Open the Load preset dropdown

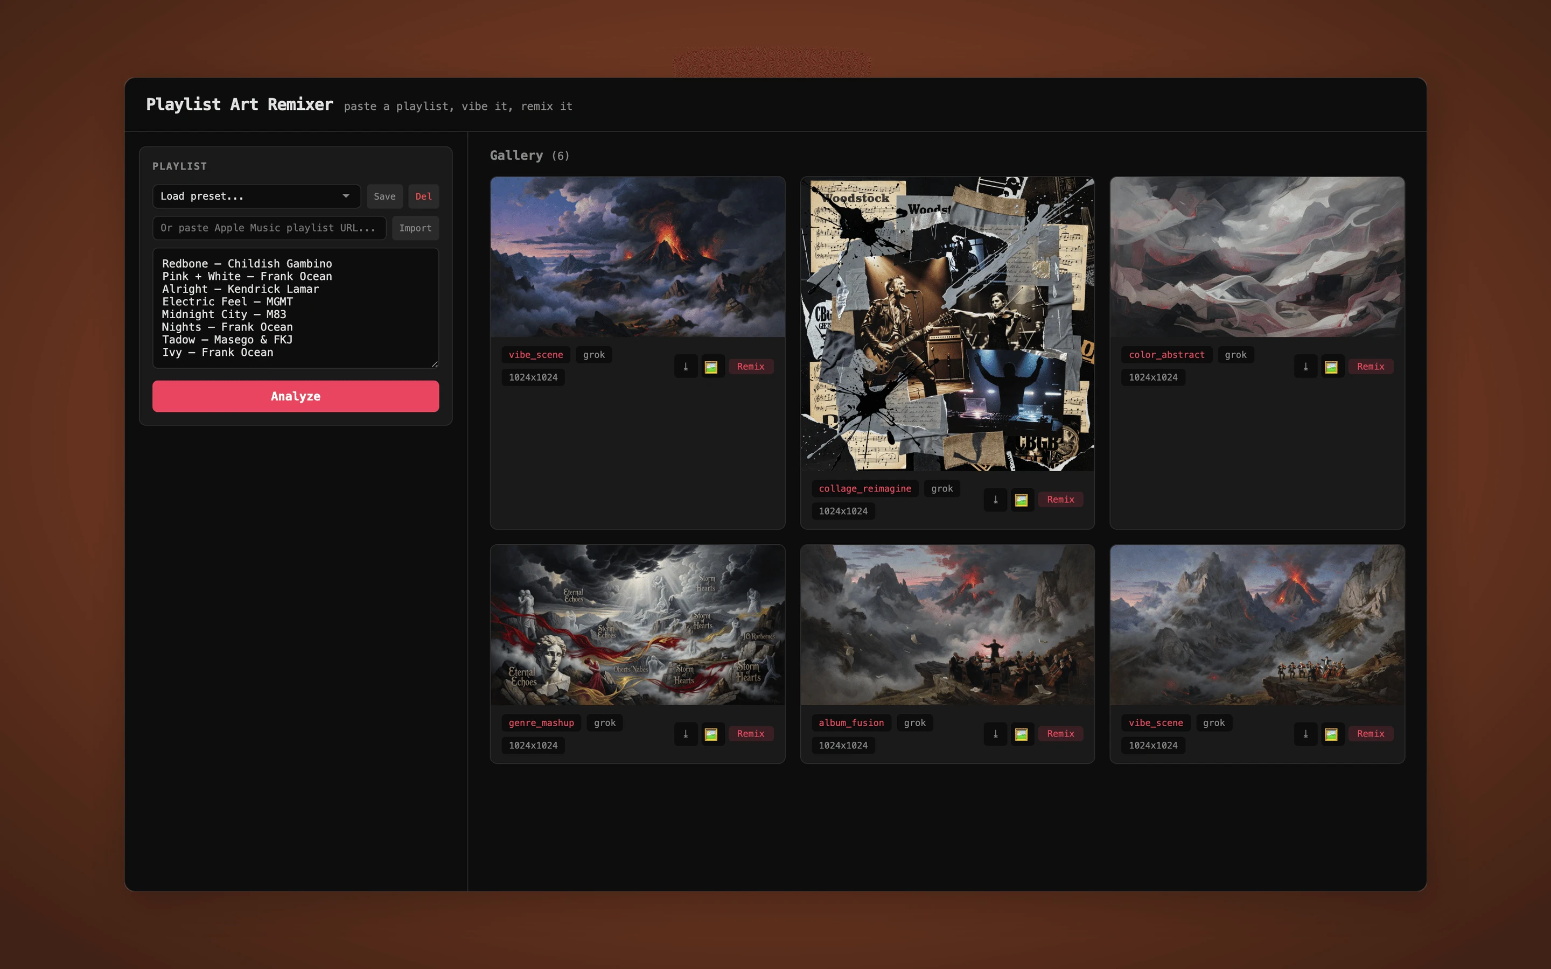(x=256, y=196)
